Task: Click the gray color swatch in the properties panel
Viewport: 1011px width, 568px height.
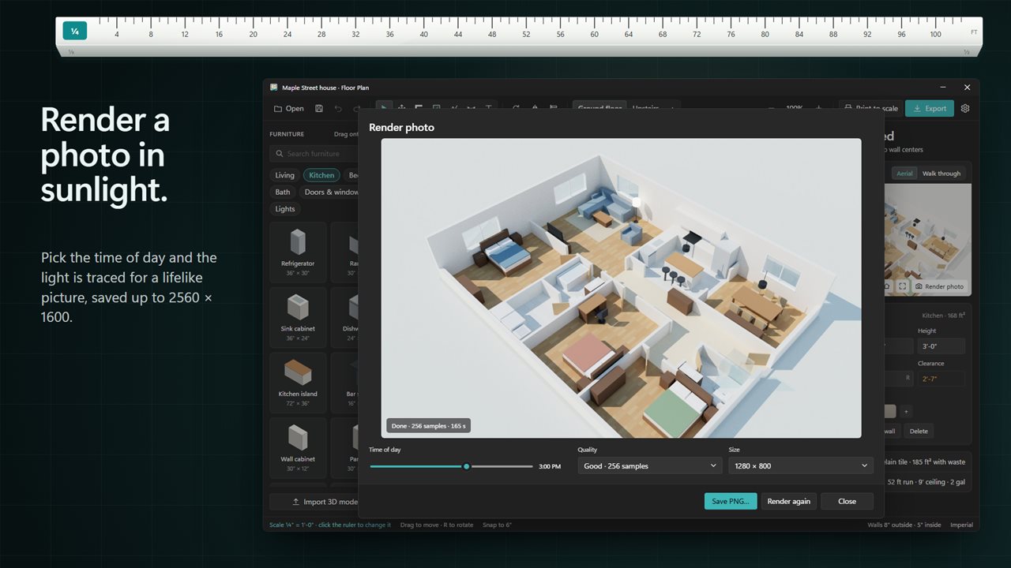Action: tap(890, 411)
